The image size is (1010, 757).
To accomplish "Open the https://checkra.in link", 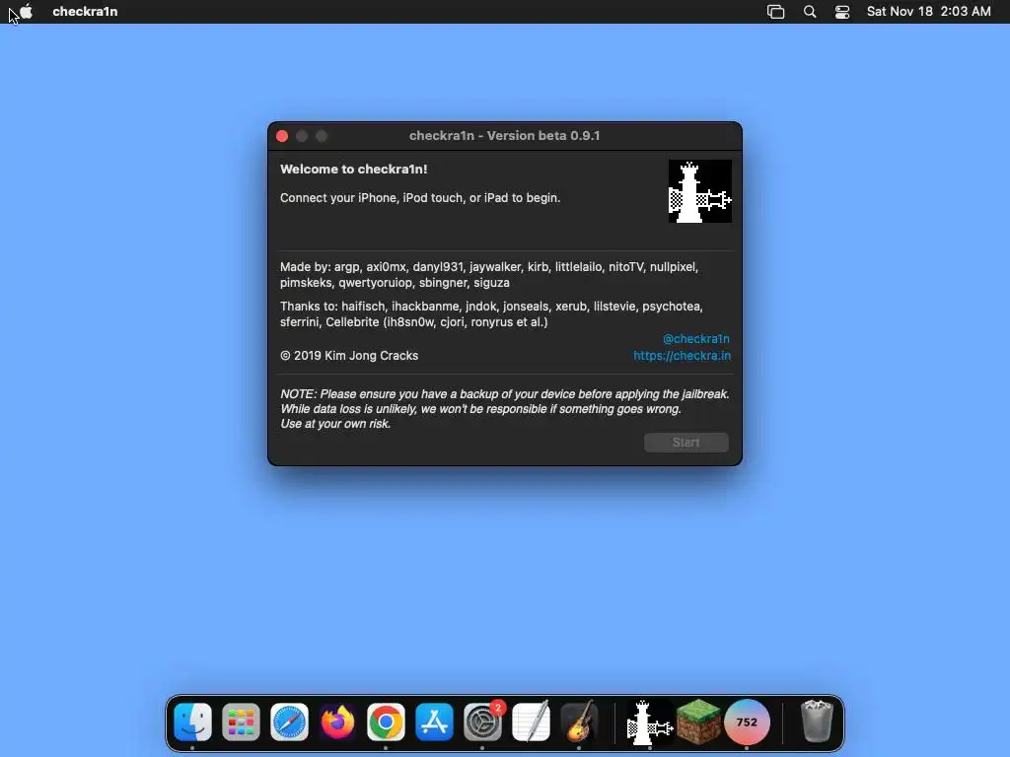I will coord(682,355).
